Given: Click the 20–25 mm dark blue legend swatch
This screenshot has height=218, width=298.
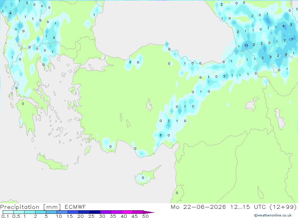Looking at the screenshot, I should (x=84, y=212).
